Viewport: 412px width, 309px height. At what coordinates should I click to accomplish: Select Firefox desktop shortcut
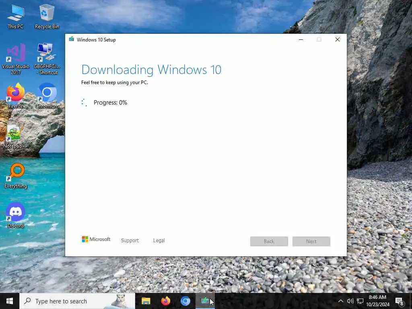click(x=16, y=96)
